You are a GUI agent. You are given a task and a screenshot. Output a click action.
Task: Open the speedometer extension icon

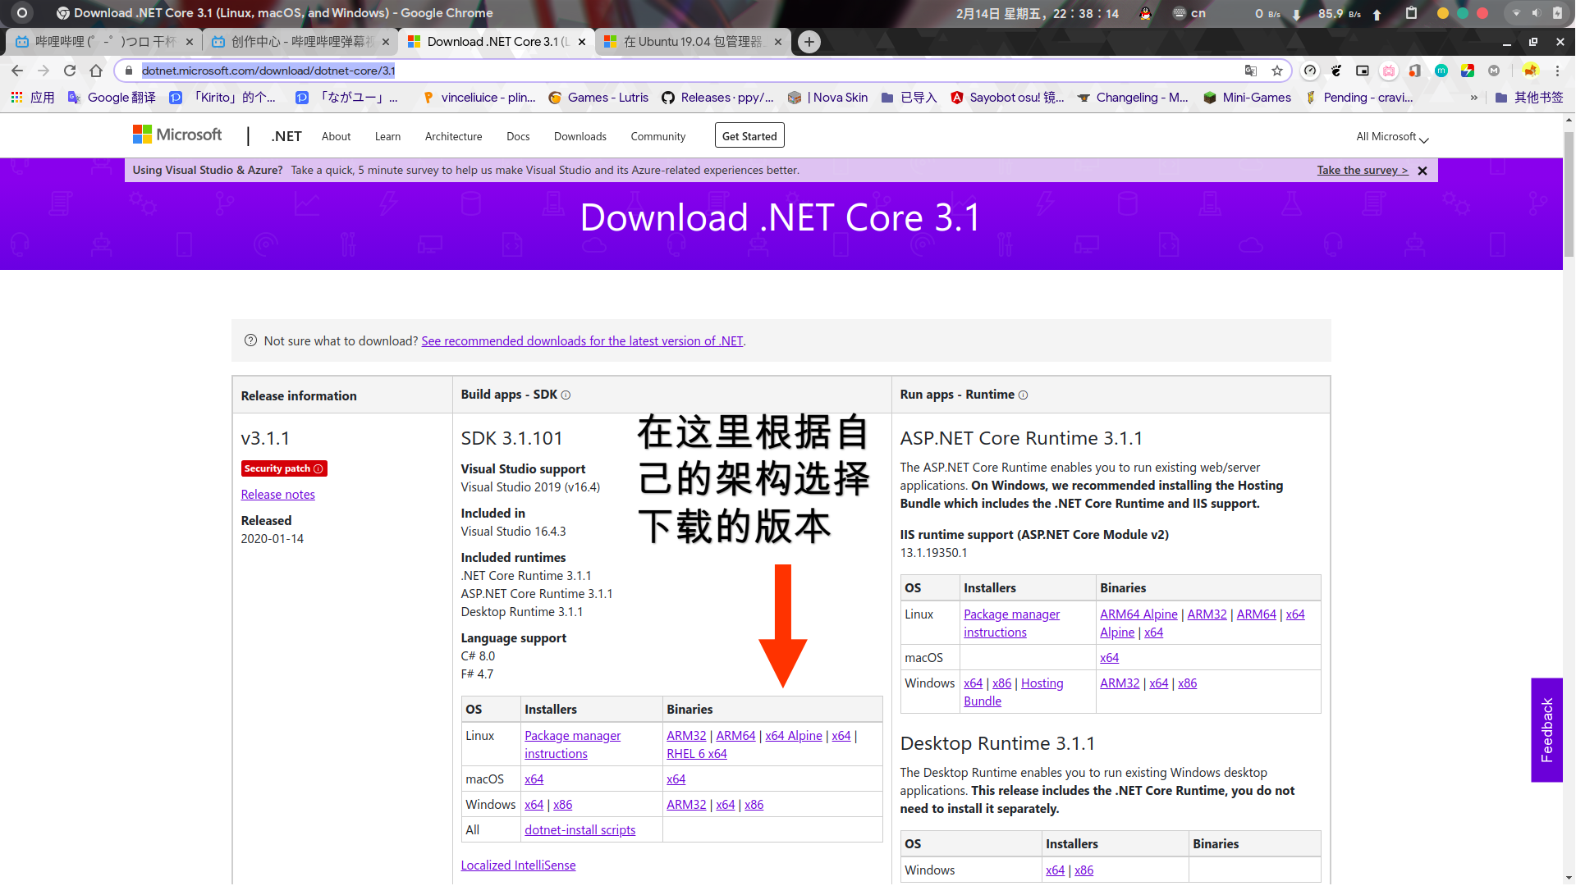coord(1310,71)
